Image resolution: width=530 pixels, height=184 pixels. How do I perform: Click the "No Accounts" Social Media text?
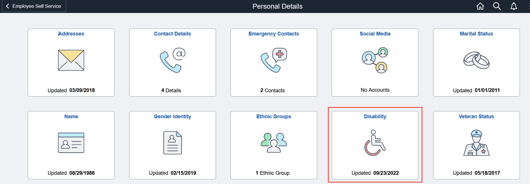(375, 90)
